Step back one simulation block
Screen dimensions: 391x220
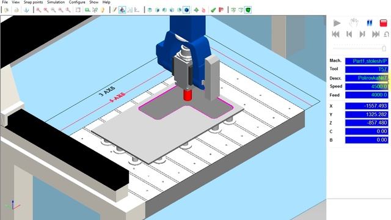[x=349, y=34]
